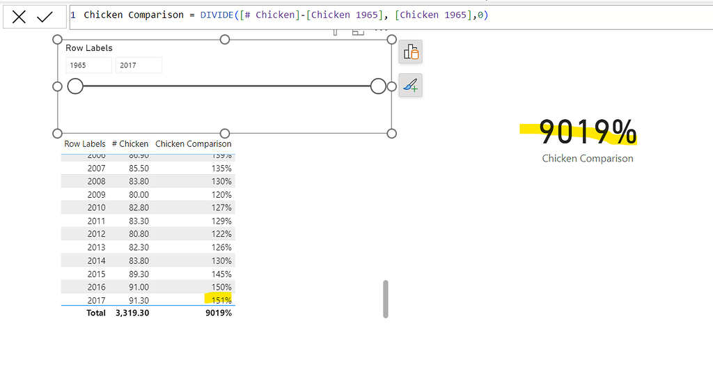
Task: Click the 151% value for 2017
Action: [x=222, y=300]
